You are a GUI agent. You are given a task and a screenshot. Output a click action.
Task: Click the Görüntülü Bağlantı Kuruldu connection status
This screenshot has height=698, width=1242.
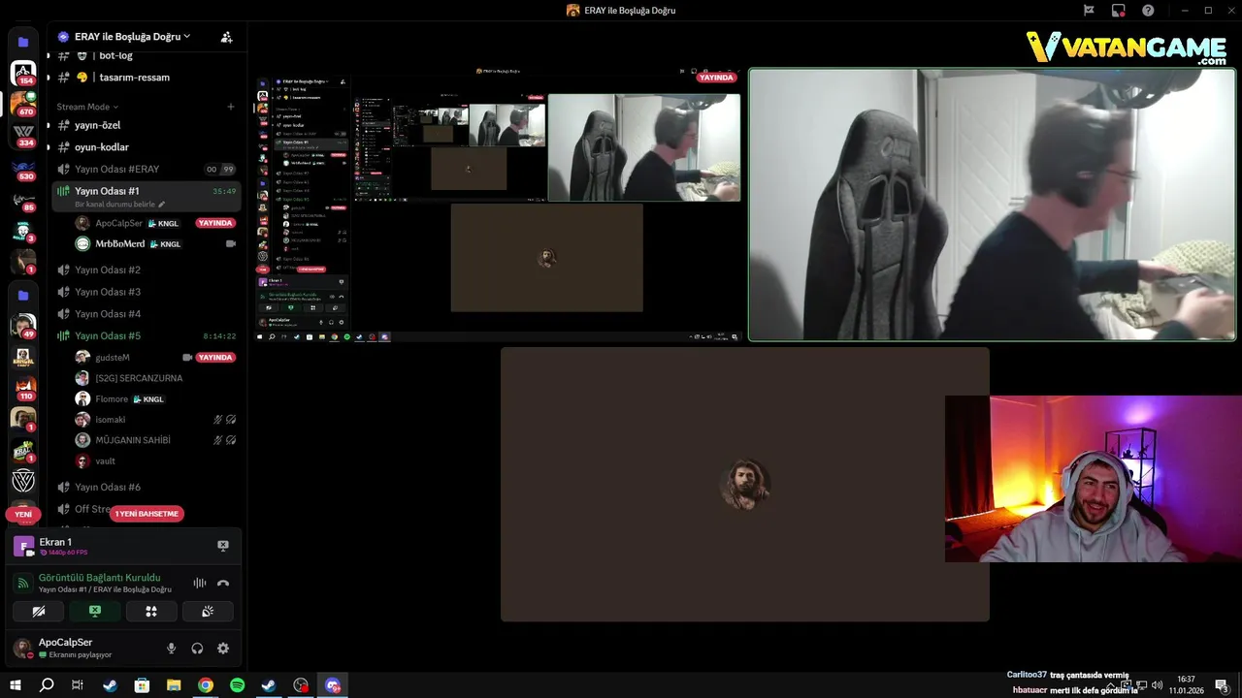[99, 578]
